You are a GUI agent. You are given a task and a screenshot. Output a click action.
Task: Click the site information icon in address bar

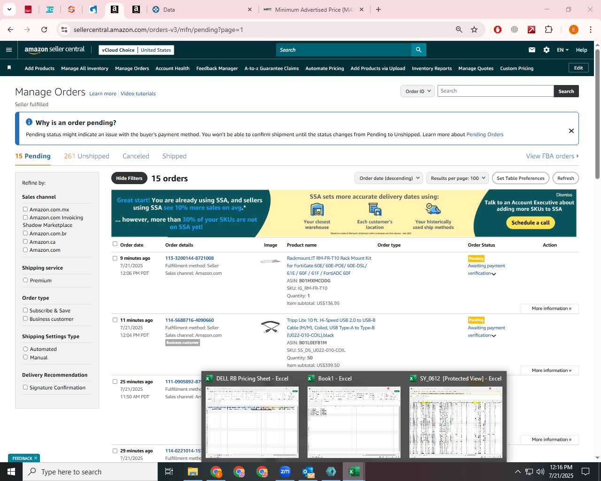coord(64,30)
